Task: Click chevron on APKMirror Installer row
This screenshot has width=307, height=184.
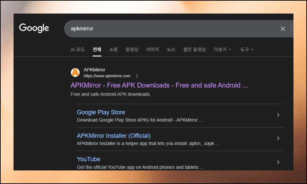Action: (278, 138)
